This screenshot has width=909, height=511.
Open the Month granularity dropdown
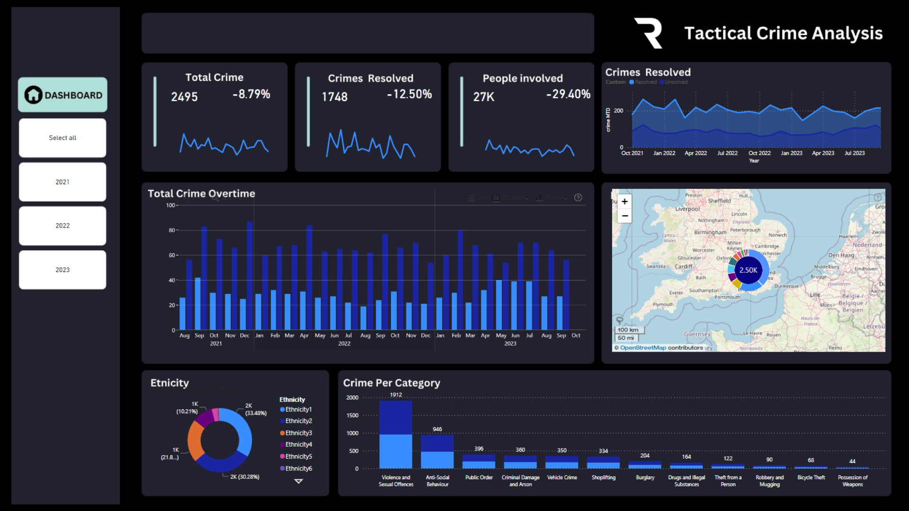click(556, 198)
